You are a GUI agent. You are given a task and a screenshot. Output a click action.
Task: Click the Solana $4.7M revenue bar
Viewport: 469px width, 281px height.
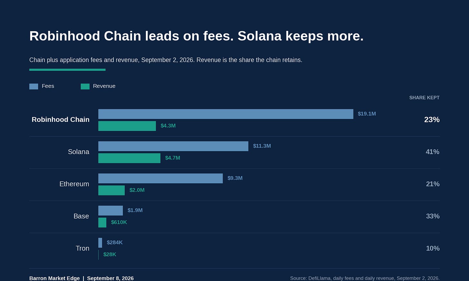click(x=129, y=158)
